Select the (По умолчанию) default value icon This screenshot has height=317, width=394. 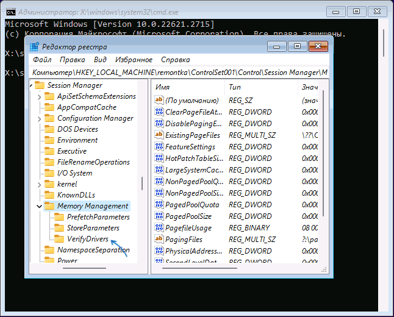pyautogui.click(x=159, y=101)
